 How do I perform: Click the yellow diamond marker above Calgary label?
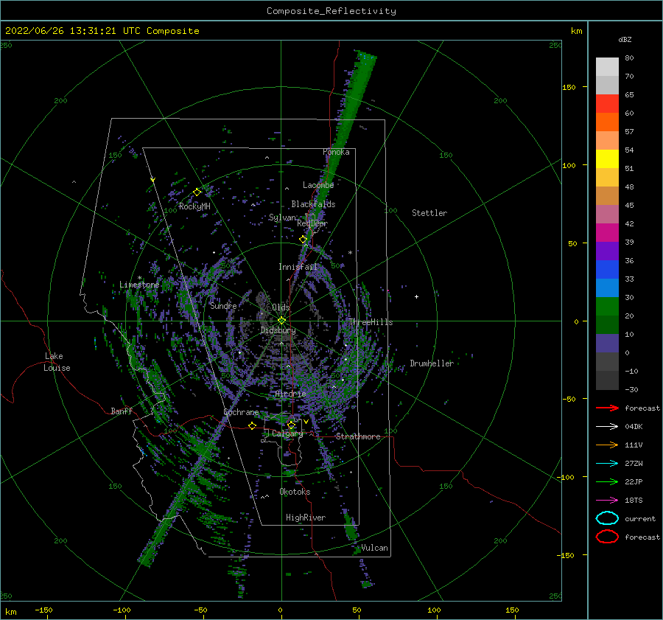pyautogui.click(x=291, y=425)
